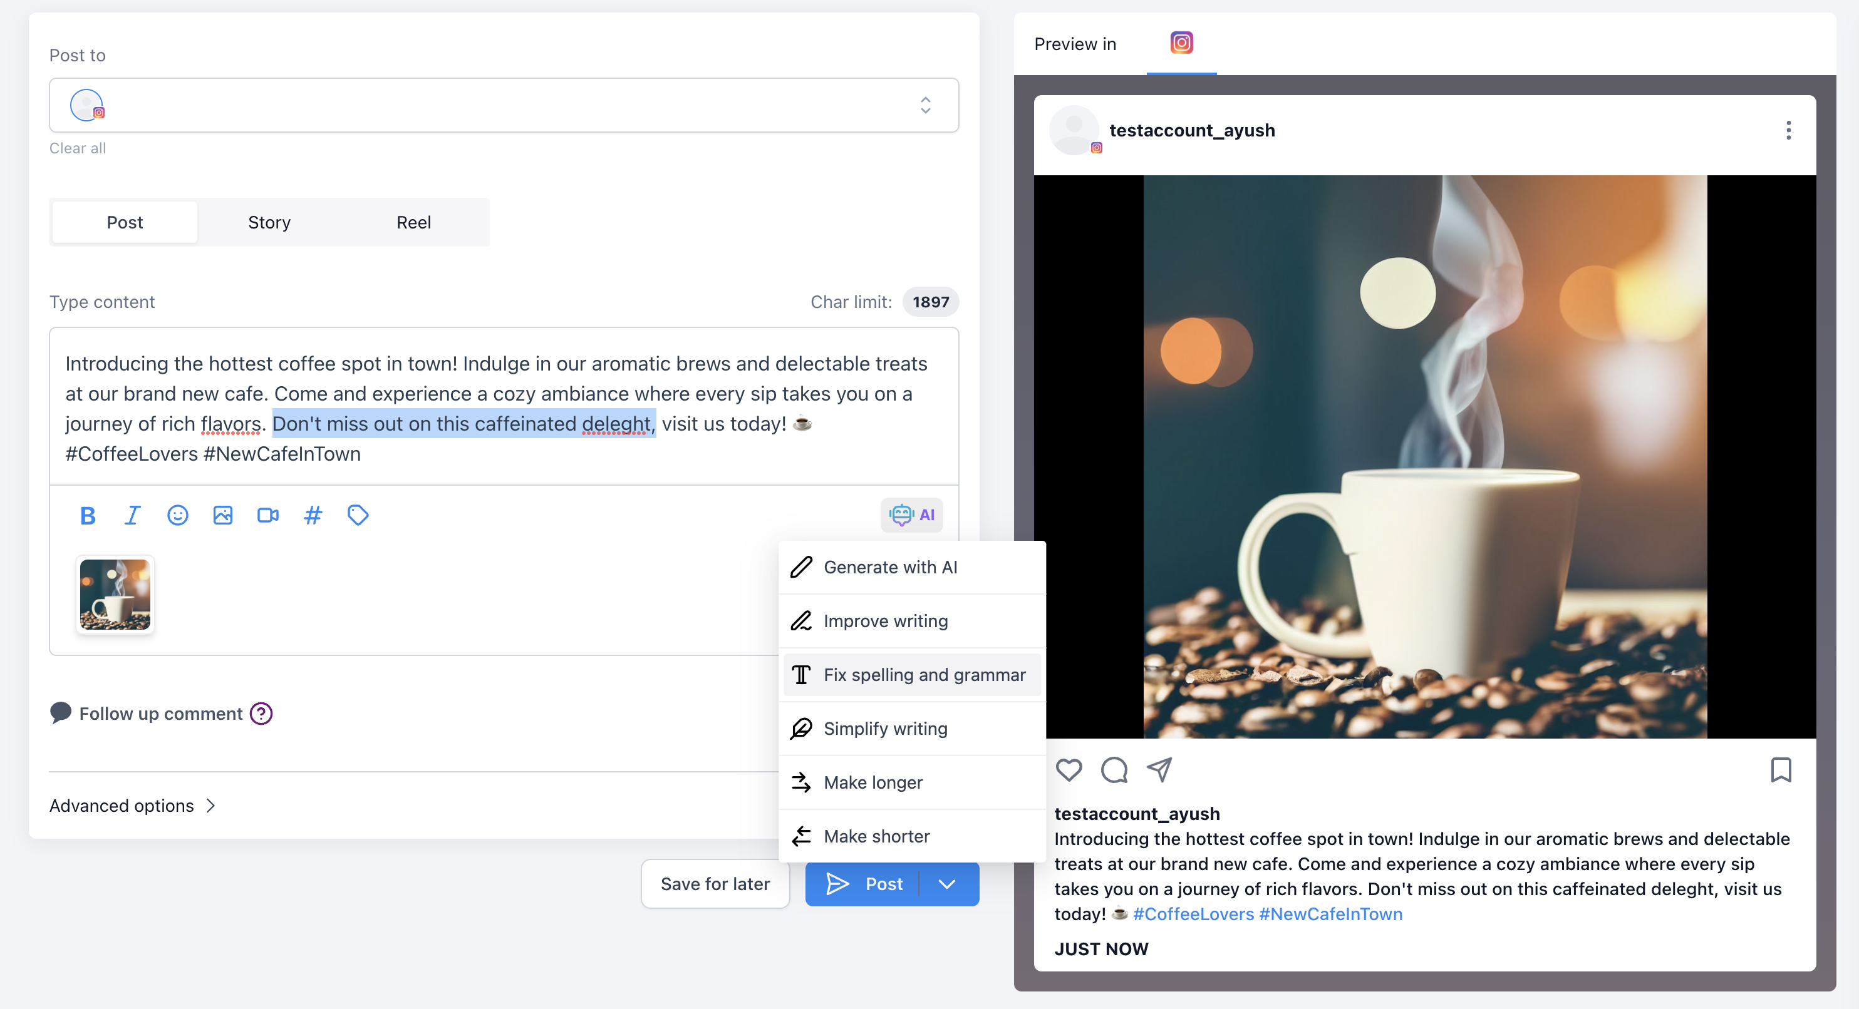The width and height of the screenshot is (1859, 1009).
Task: Expand Advanced options section
Action: coord(133,806)
